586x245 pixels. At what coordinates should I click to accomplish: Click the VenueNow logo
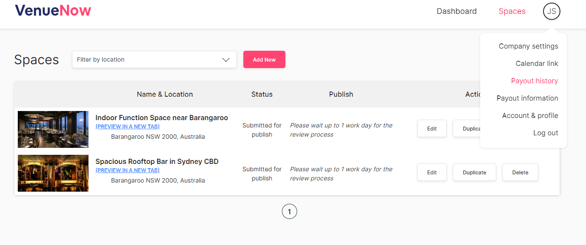(x=53, y=10)
